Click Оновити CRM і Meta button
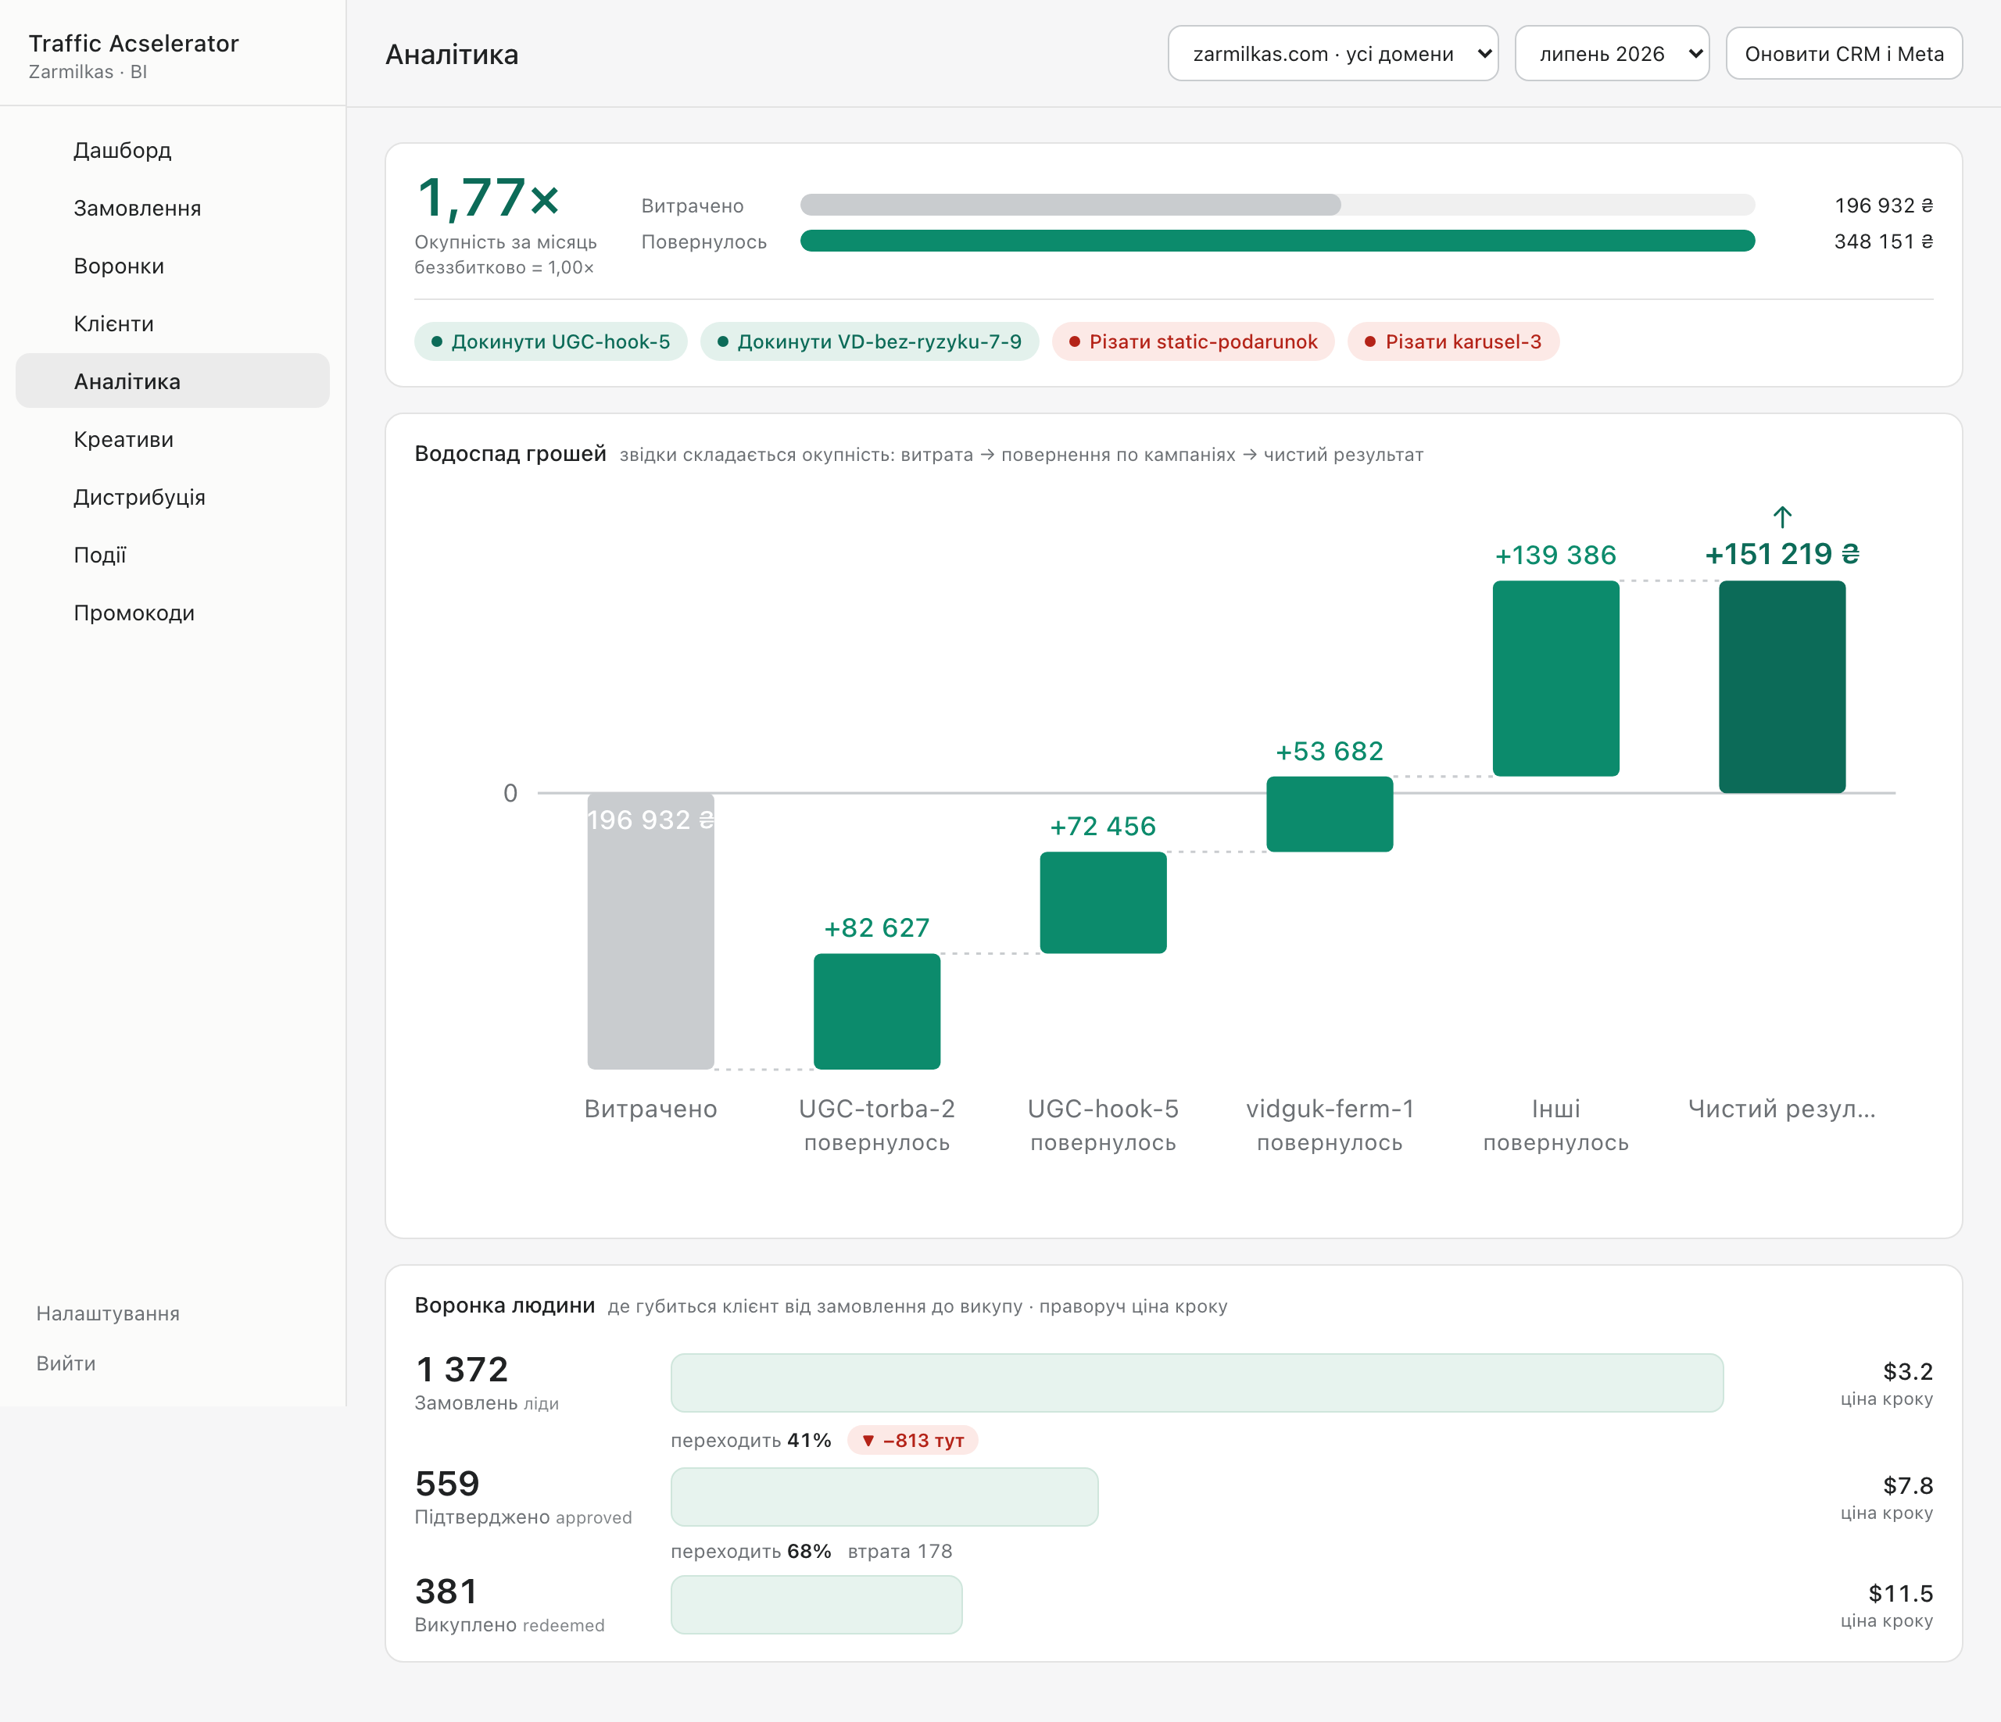 1844,54
